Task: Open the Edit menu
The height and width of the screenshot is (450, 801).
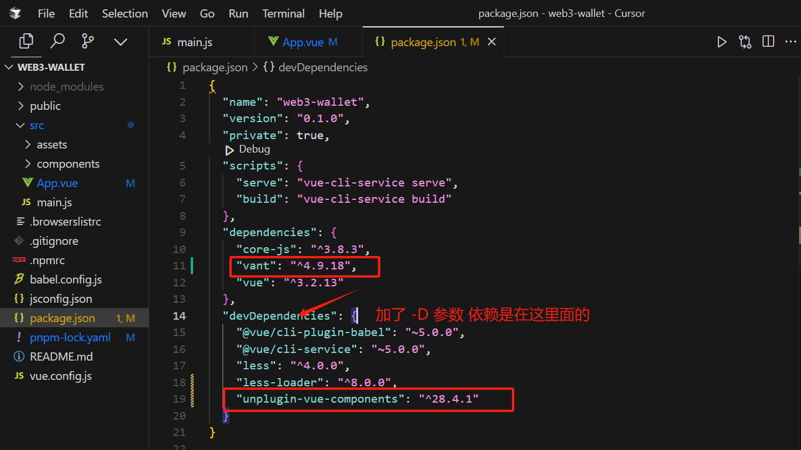Action: click(x=78, y=13)
